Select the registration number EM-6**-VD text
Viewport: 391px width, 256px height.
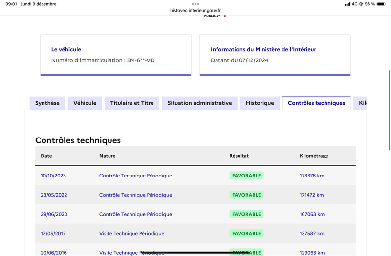coord(141,60)
